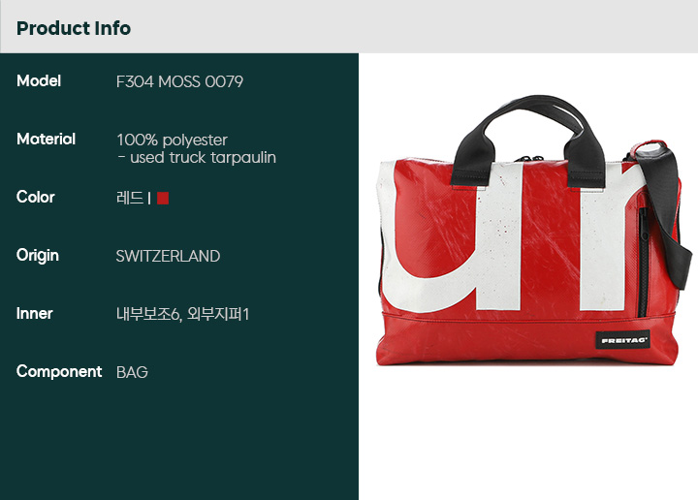This screenshot has height=500, width=698.
Task: Click the Origin label
Action: pyautogui.click(x=38, y=256)
